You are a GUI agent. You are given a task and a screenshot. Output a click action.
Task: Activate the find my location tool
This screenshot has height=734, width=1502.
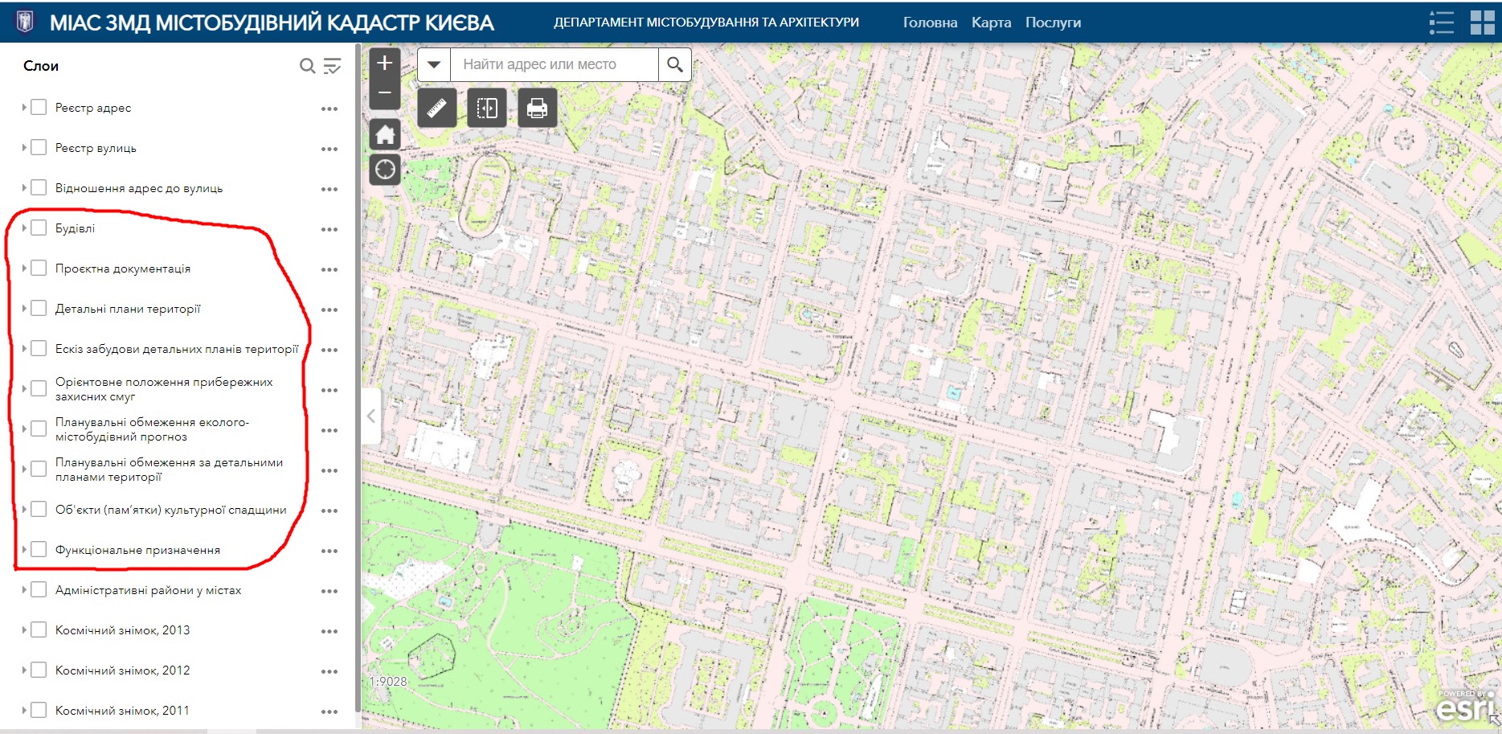pos(385,170)
